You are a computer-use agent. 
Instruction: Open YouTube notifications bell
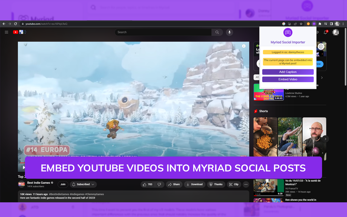tap(326, 32)
